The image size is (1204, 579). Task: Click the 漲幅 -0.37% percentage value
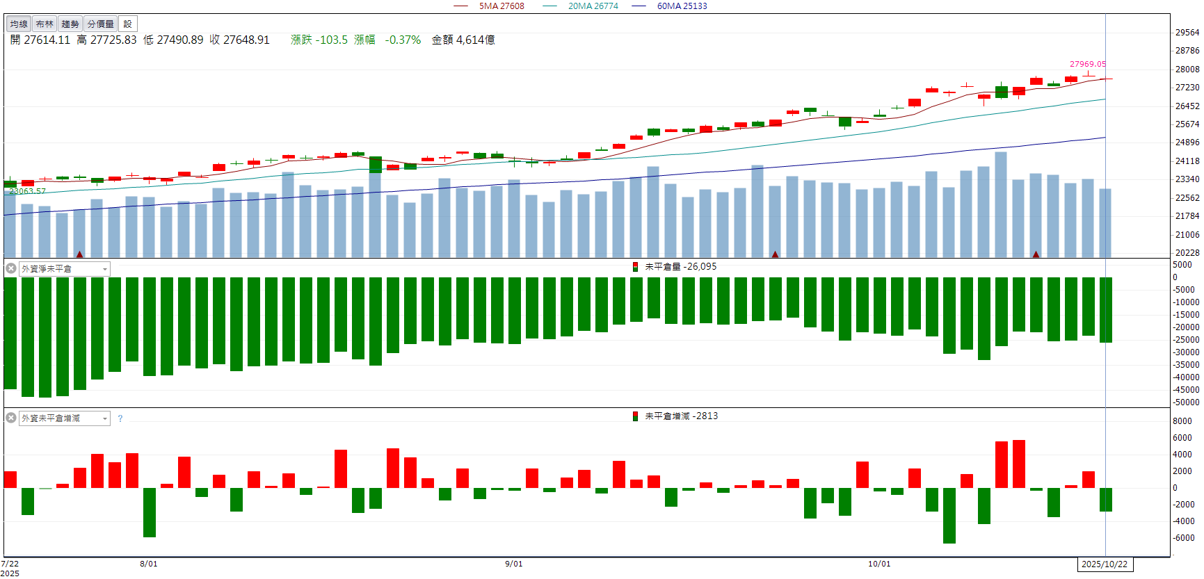click(387, 40)
